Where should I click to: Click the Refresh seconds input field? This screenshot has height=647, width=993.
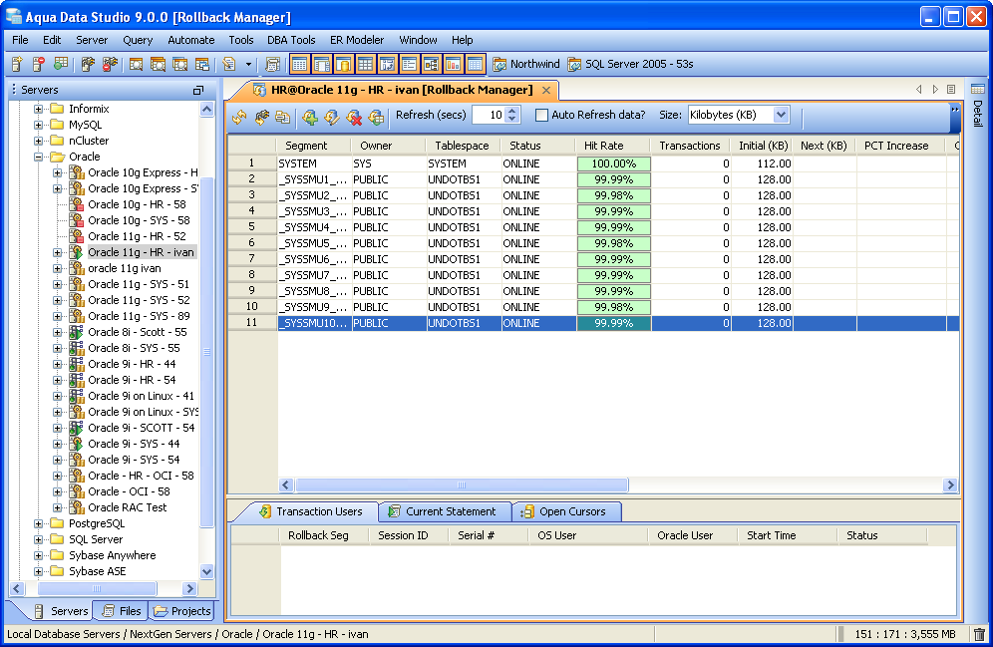point(489,115)
